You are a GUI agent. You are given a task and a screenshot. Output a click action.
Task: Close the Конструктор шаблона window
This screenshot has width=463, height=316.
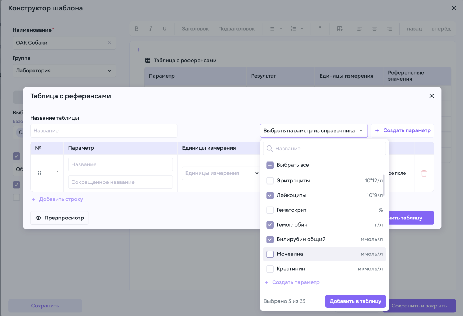coord(454,8)
